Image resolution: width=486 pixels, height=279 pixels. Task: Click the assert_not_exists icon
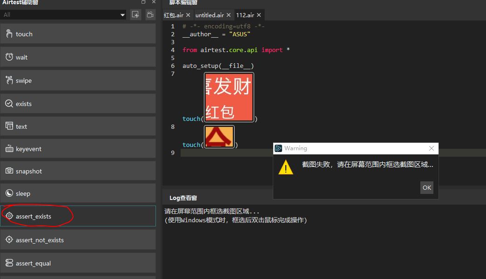coord(9,239)
